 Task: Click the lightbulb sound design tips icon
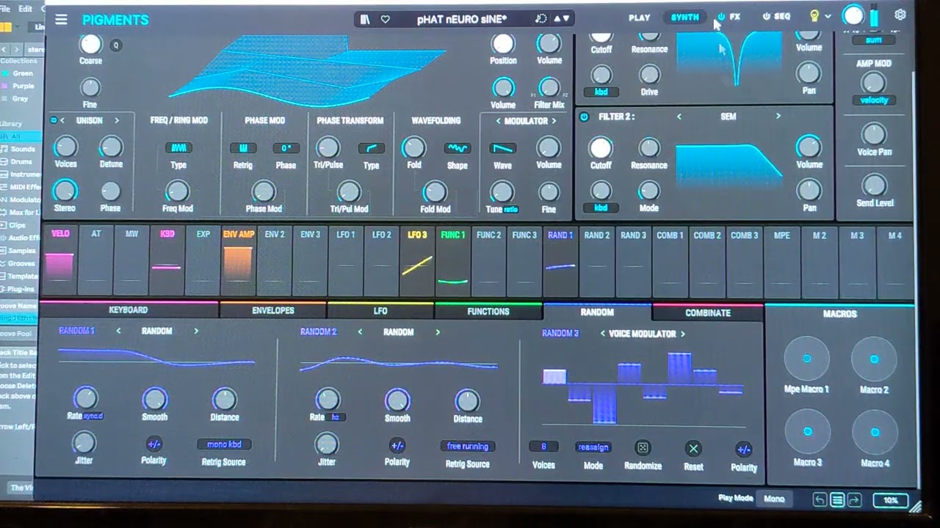coord(814,15)
